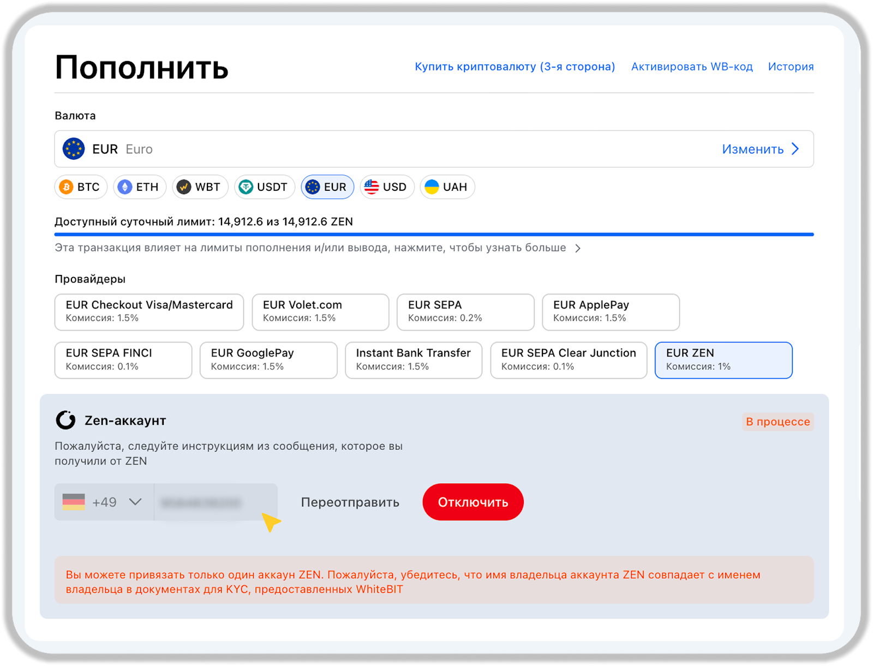Choose EUR Checkout Visa/Mastercard provider
Viewport: 873px width, 666px height.
click(x=149, y=312)
